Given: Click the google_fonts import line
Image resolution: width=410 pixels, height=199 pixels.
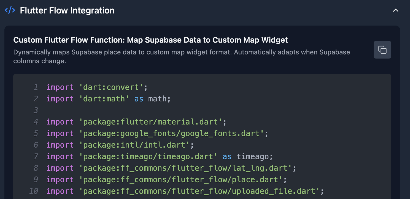Looking at the screenshot, I should coord(157,134).
